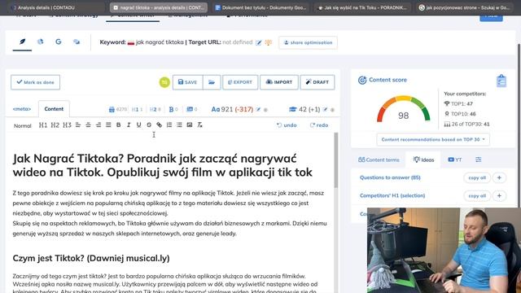Add Competitors' H1 with plus button
The height and width of the screenshot is (293, 521).
(499, 195)
